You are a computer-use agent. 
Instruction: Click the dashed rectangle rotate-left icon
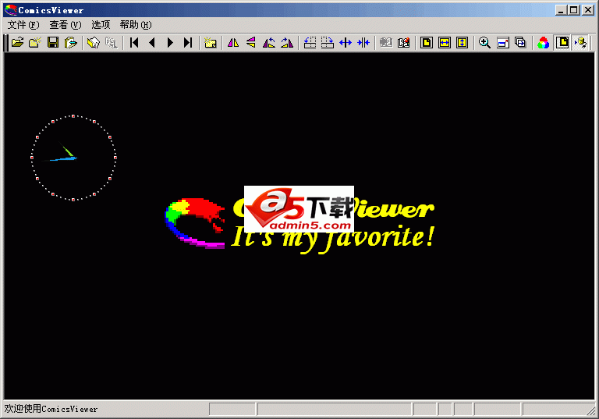[310, 42]
